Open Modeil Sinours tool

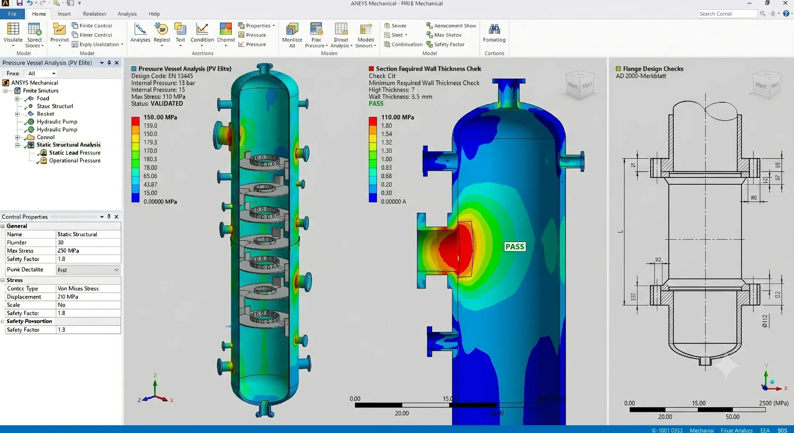click(x=366, y=35)
